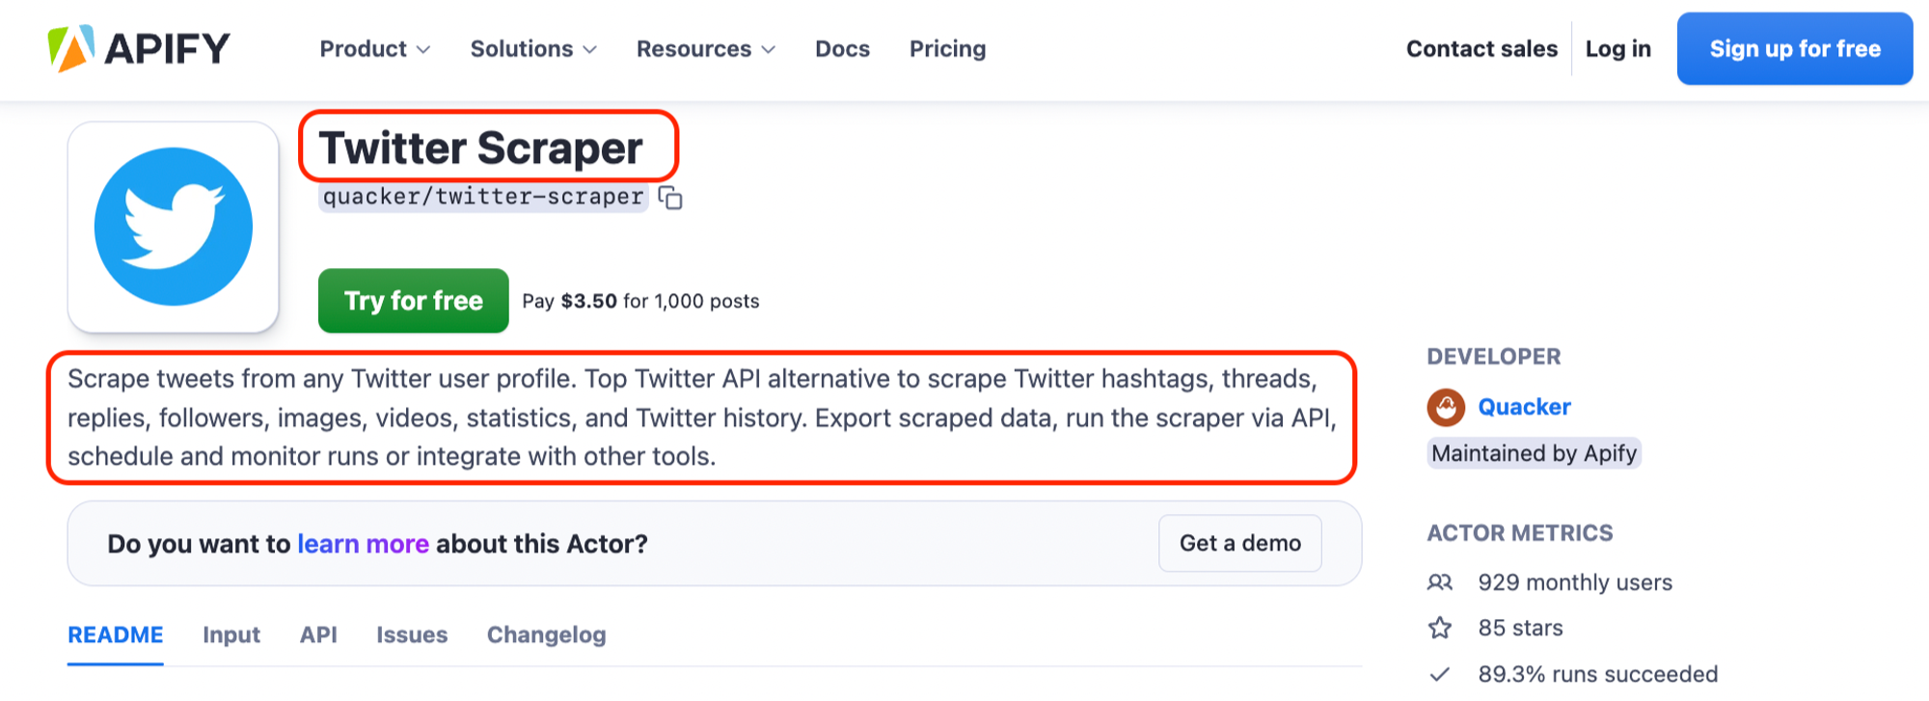Viewport: 1929px width, 701px height.
Task: Open the Resources dropdown menu
Action: pos(705,49)
